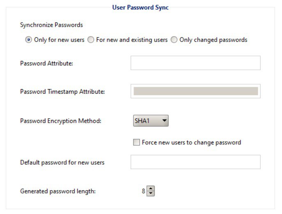This screenshot has height=214, width=282.
Task: Click the "Default password for new users" label
Action: point(62,162)
